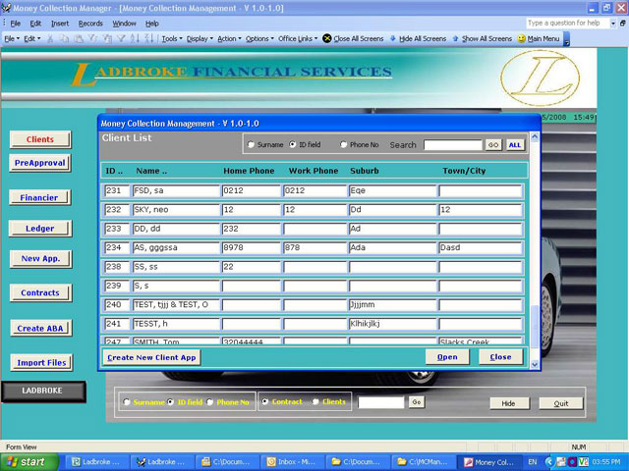This screenshot has width=629, height=471.
Task: Click the Clients sidebar button
Action: [40, 139]
